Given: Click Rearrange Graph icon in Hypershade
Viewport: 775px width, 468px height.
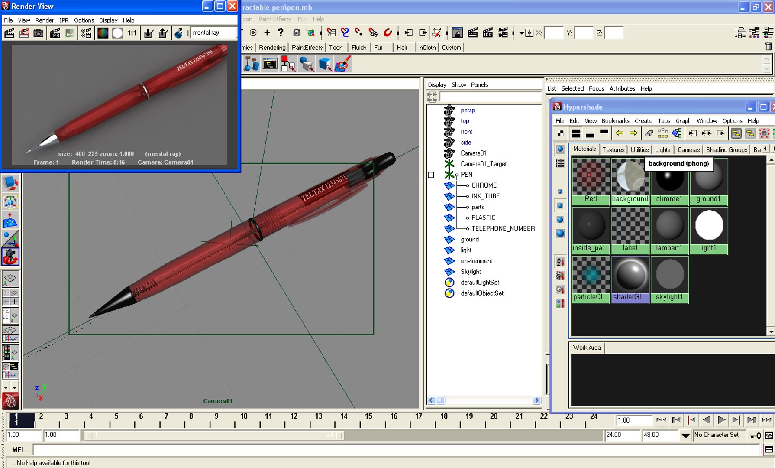Looking at the screenshot, I should click(x=663, y=133).
